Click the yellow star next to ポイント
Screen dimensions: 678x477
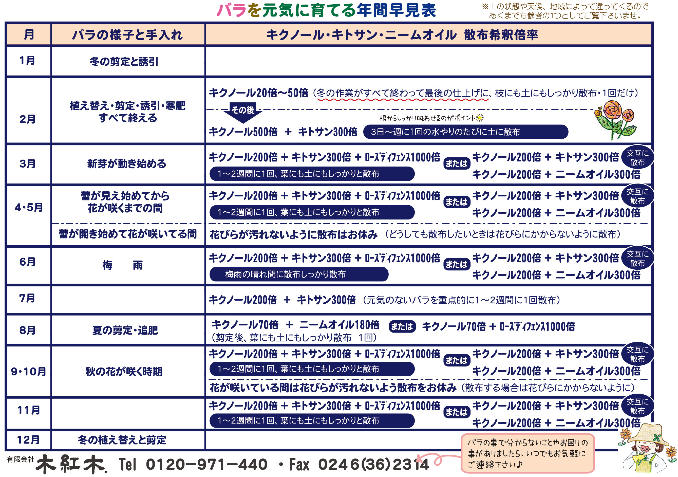tap(480, 118)
